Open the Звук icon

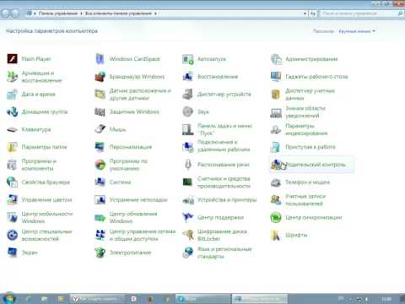click(188, 111)
